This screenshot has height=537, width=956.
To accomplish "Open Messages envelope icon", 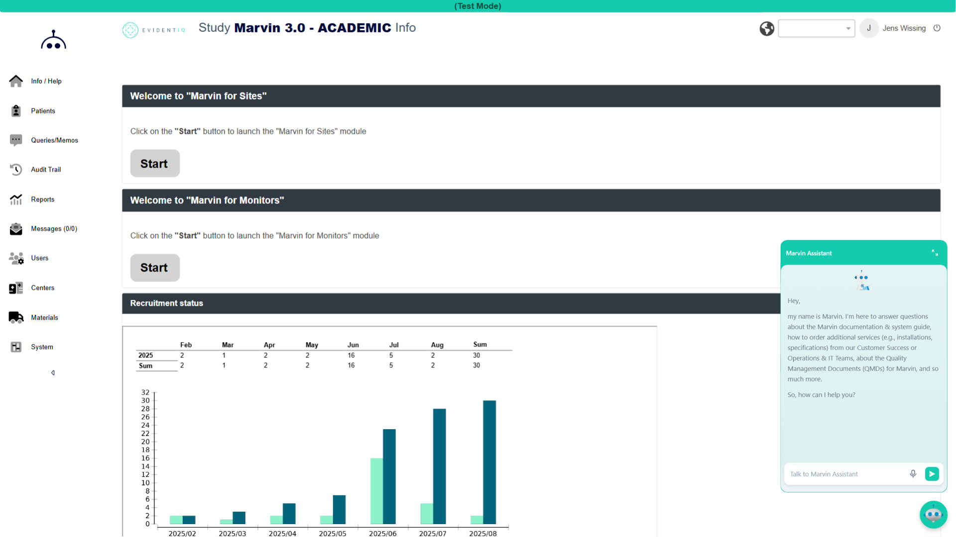I will 16,229.
